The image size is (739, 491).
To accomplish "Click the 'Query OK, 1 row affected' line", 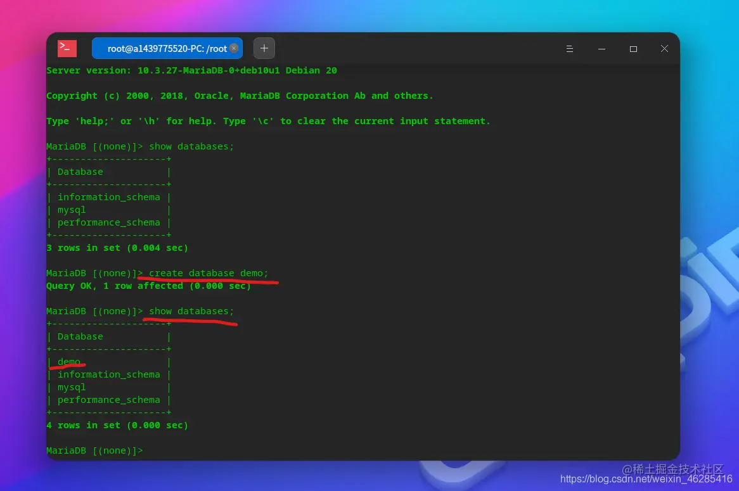I will click(x=148, y=286).
